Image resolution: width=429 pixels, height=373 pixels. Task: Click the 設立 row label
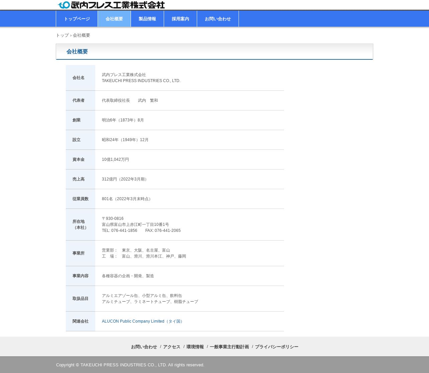point(77,140)
